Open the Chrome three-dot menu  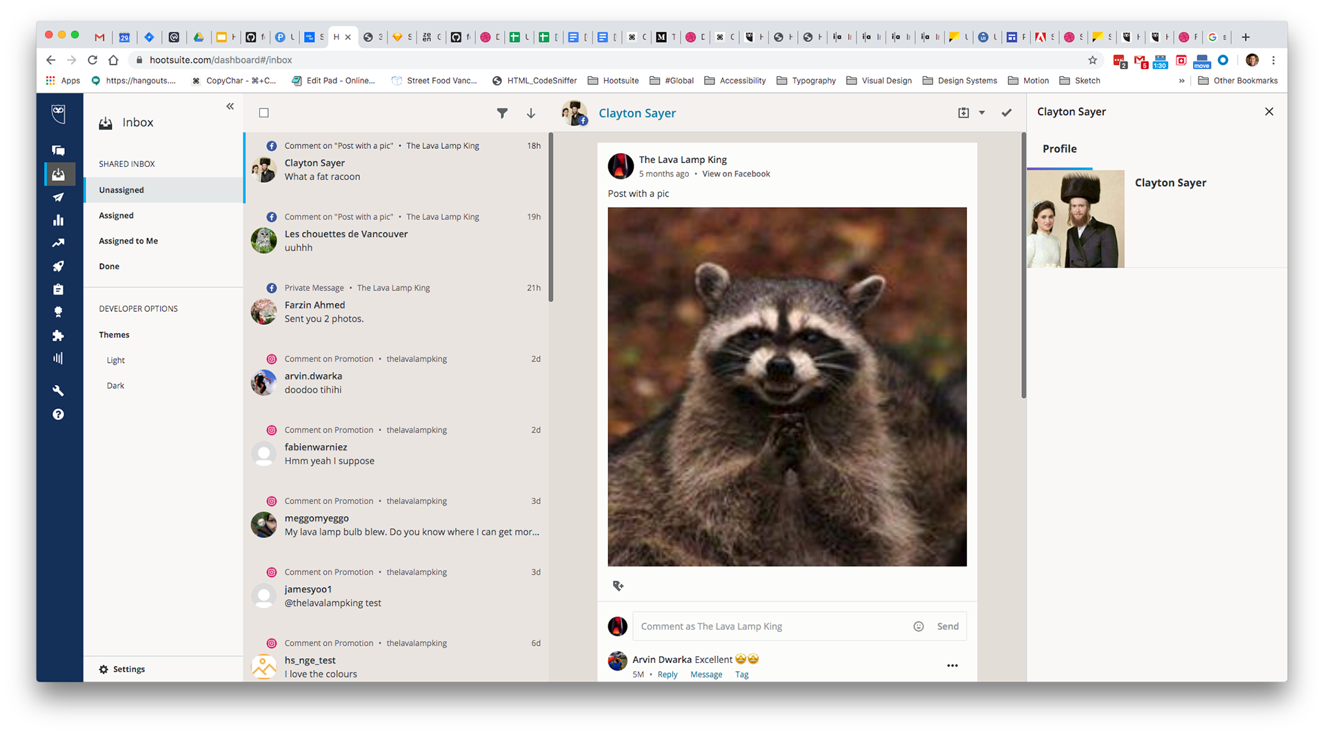[x=1274, y=60]
